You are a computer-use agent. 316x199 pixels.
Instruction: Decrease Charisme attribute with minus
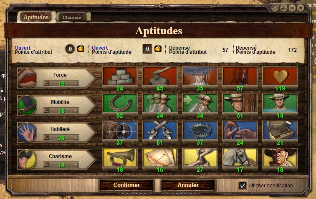click(47, 164)
